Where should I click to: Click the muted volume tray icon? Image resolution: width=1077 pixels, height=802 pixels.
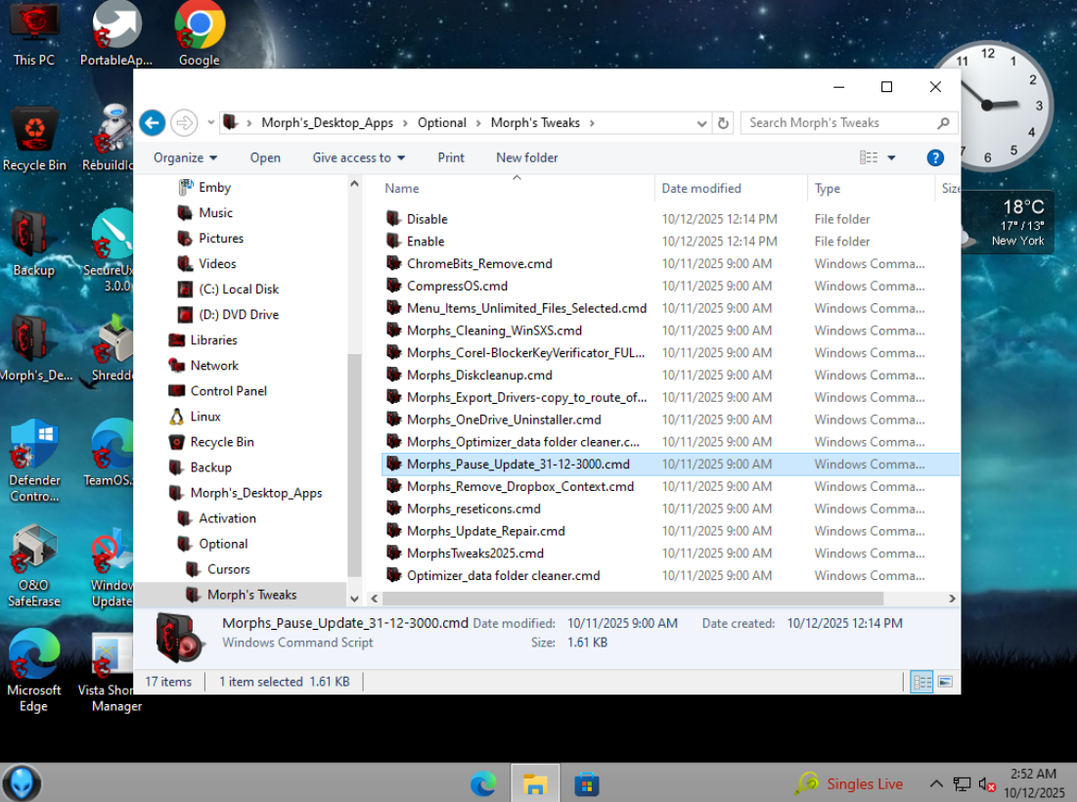(987, 783)
